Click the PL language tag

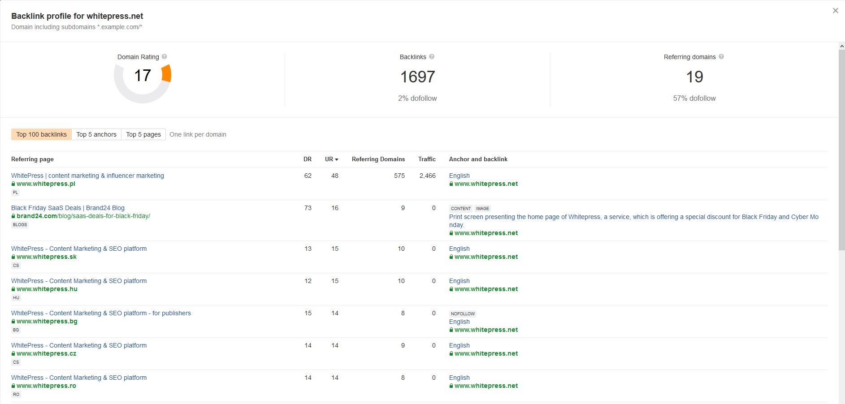16,193
